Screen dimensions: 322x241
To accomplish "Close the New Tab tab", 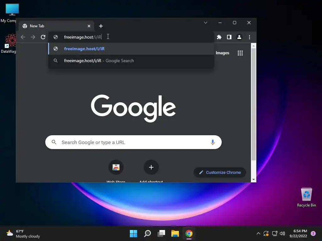I will (x=89, y=26).
